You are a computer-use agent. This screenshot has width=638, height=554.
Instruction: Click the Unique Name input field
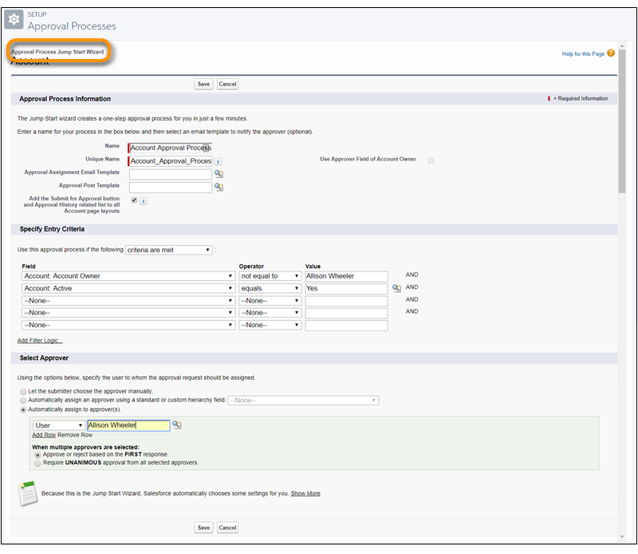coord(171,161)
